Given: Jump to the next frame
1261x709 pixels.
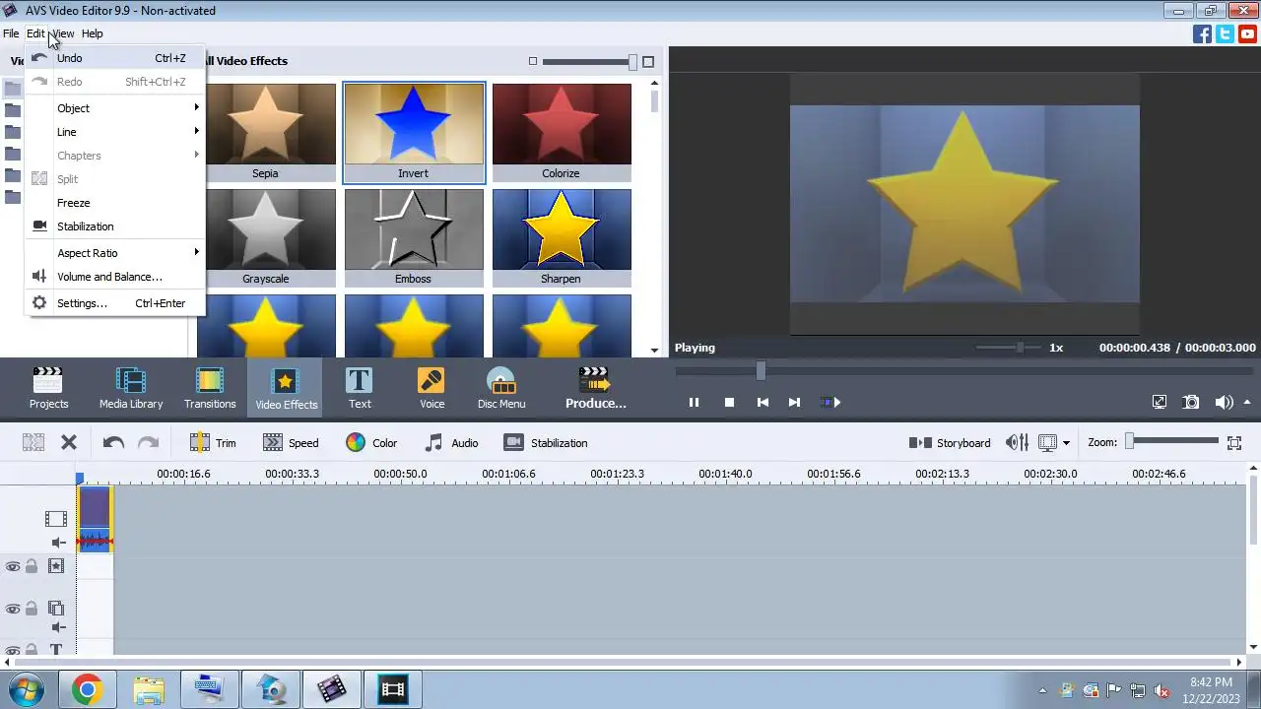Looking at the screenshot, I should [794, 402].
